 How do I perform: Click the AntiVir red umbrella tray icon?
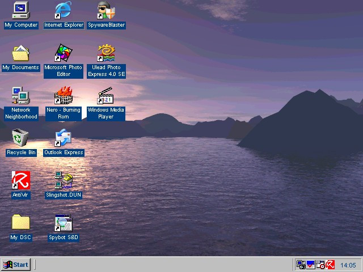click(330, 265)
